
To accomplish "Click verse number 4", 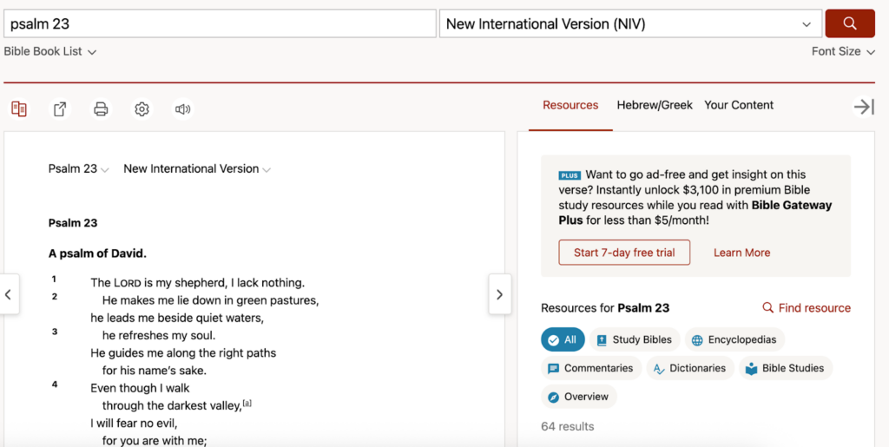I will pyautogui.click(x=55, y=385).
